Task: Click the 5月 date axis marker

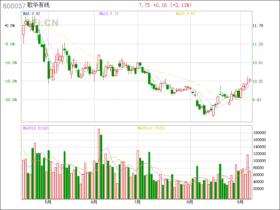Action: (48, 202)
